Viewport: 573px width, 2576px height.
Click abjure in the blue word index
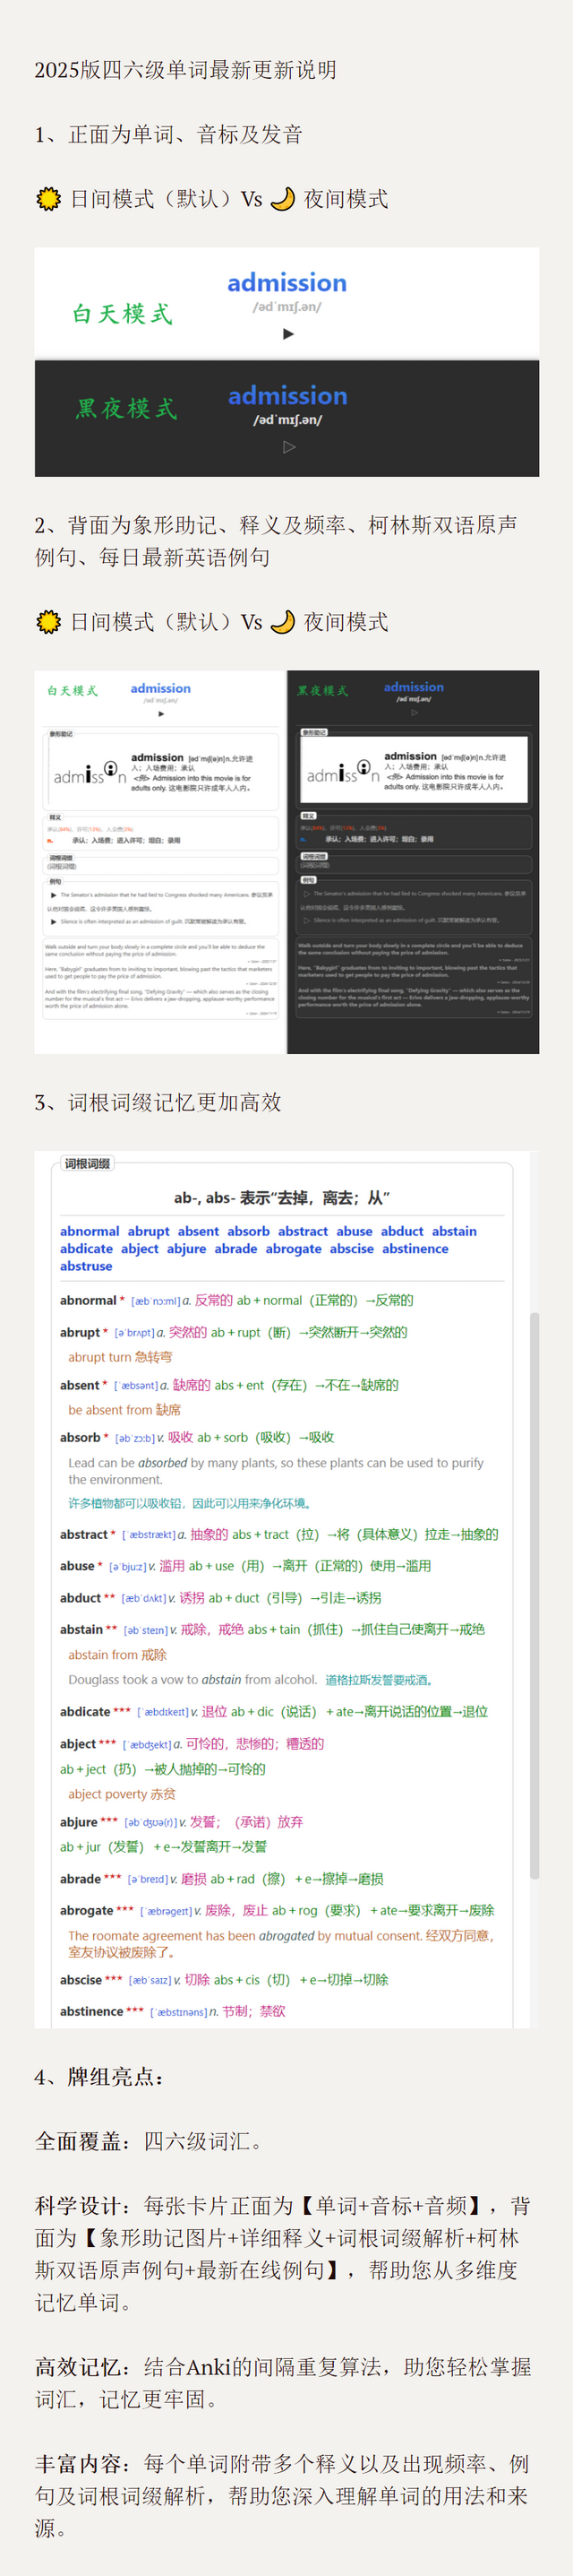(187, 1249)
